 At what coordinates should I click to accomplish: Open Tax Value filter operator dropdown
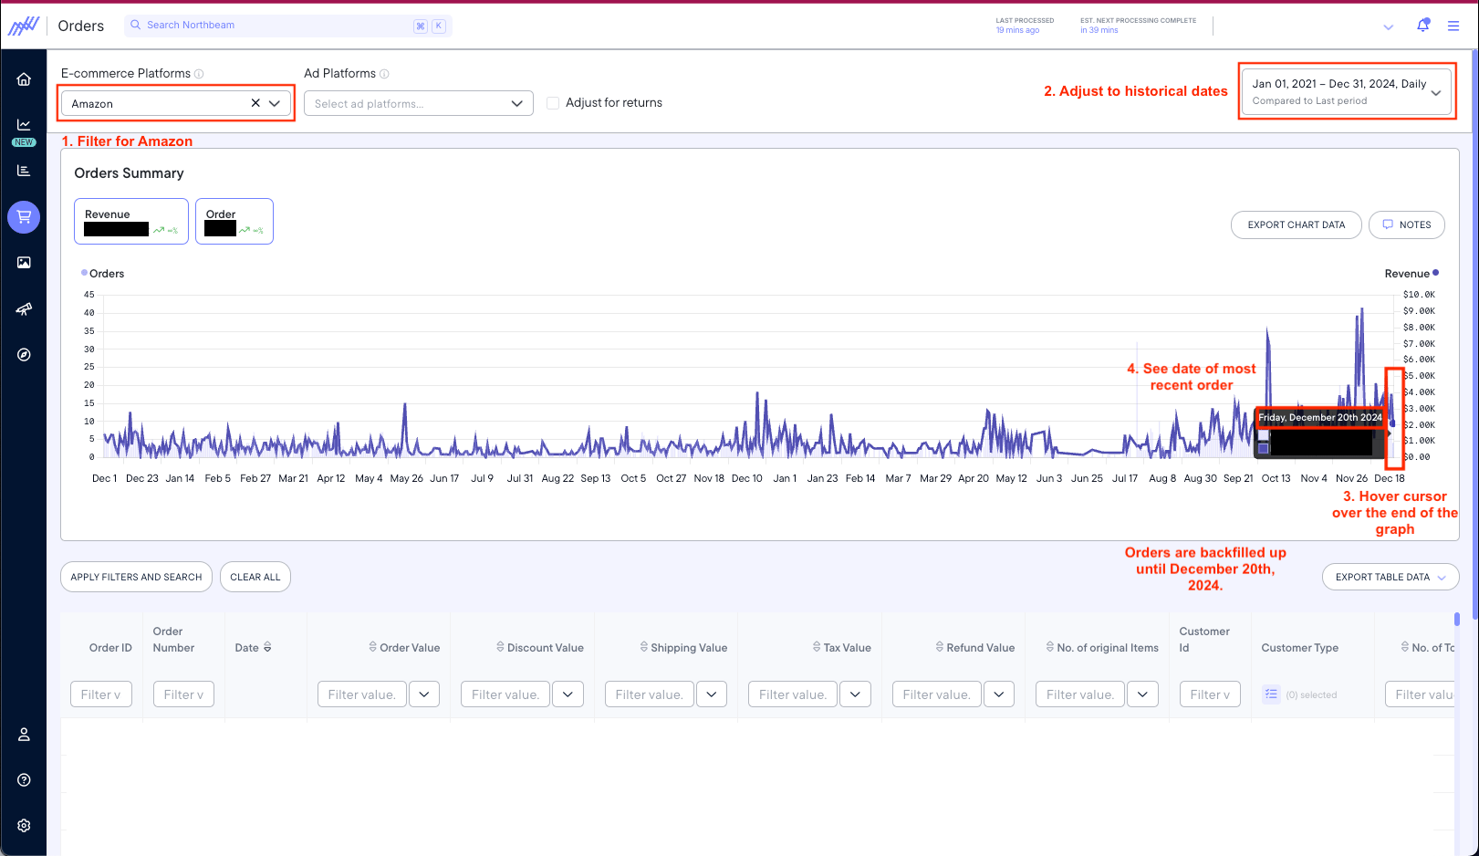tap(855, 694)
